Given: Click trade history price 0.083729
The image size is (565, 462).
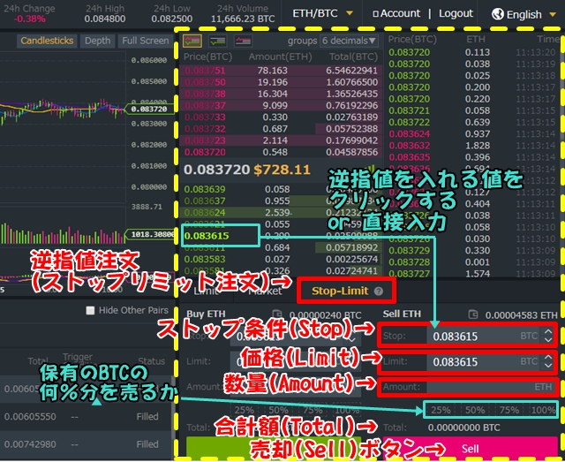Looking at the screenshot, I should 410,250.
